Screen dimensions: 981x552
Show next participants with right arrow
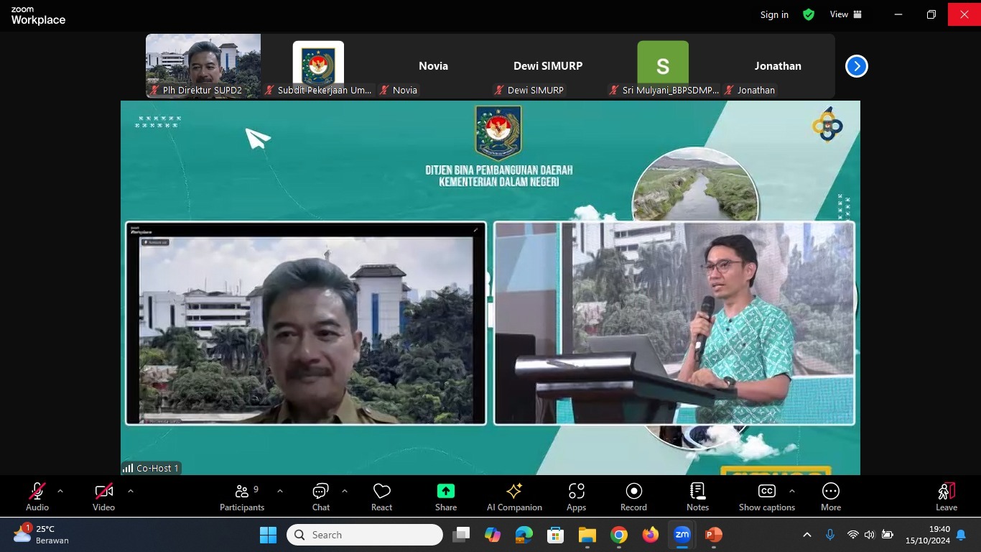856,66
